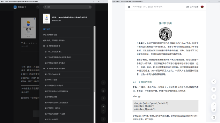
Task: Focus the contents panel search field
Action: [x=67, y=7]
